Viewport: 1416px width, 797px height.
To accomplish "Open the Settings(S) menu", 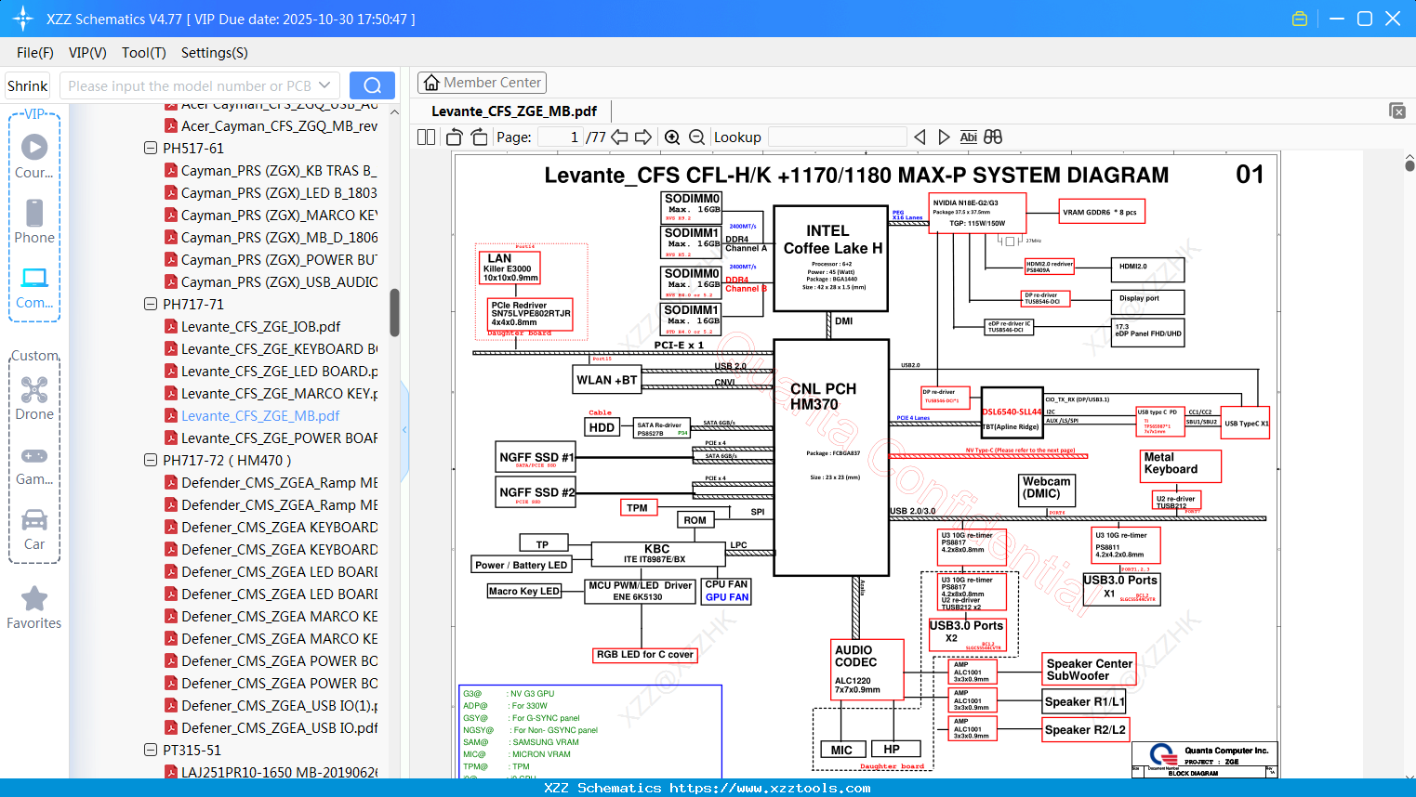I will tap(215, 53).
